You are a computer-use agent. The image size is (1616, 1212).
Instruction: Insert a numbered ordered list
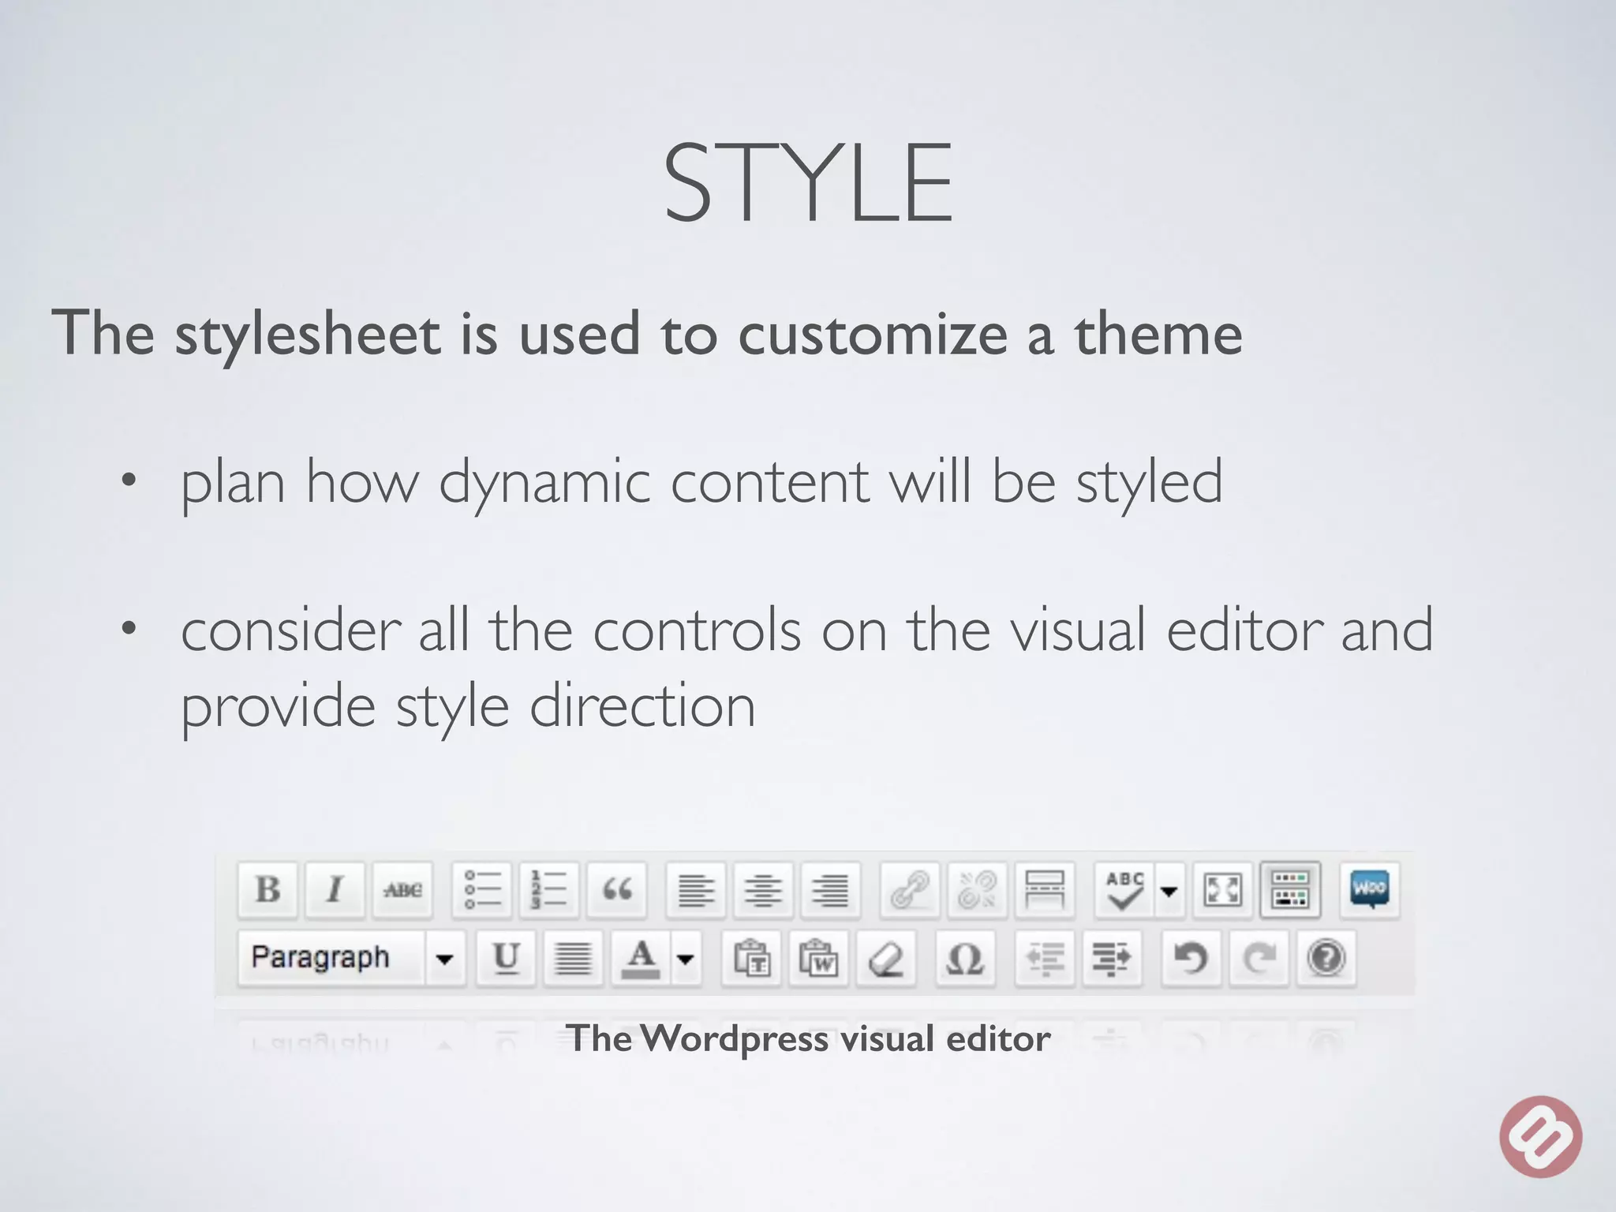coord(549,890)
